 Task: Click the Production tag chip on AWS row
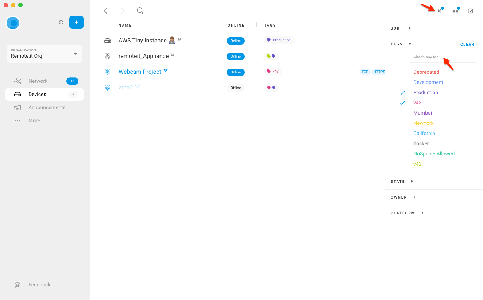pyautogui.click(x=279, y=40)
